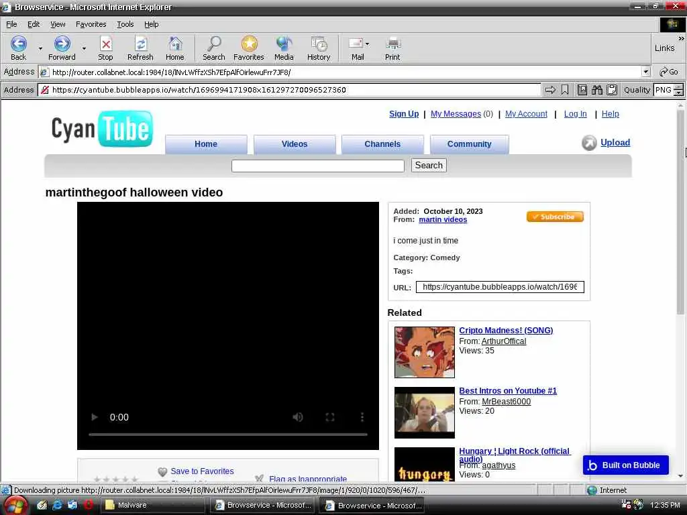Click the site Search button
Screen dimensions: 687x515
click(429, 165)
